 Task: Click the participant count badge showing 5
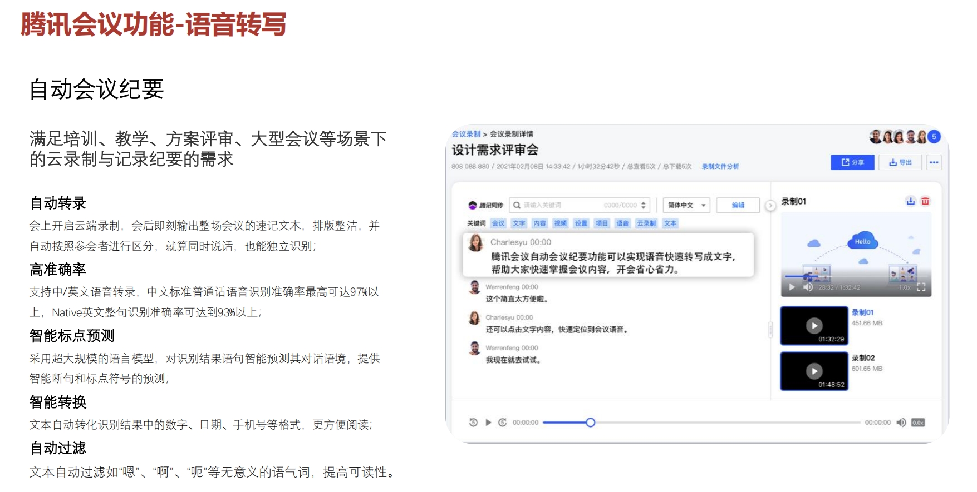[934, 136]
